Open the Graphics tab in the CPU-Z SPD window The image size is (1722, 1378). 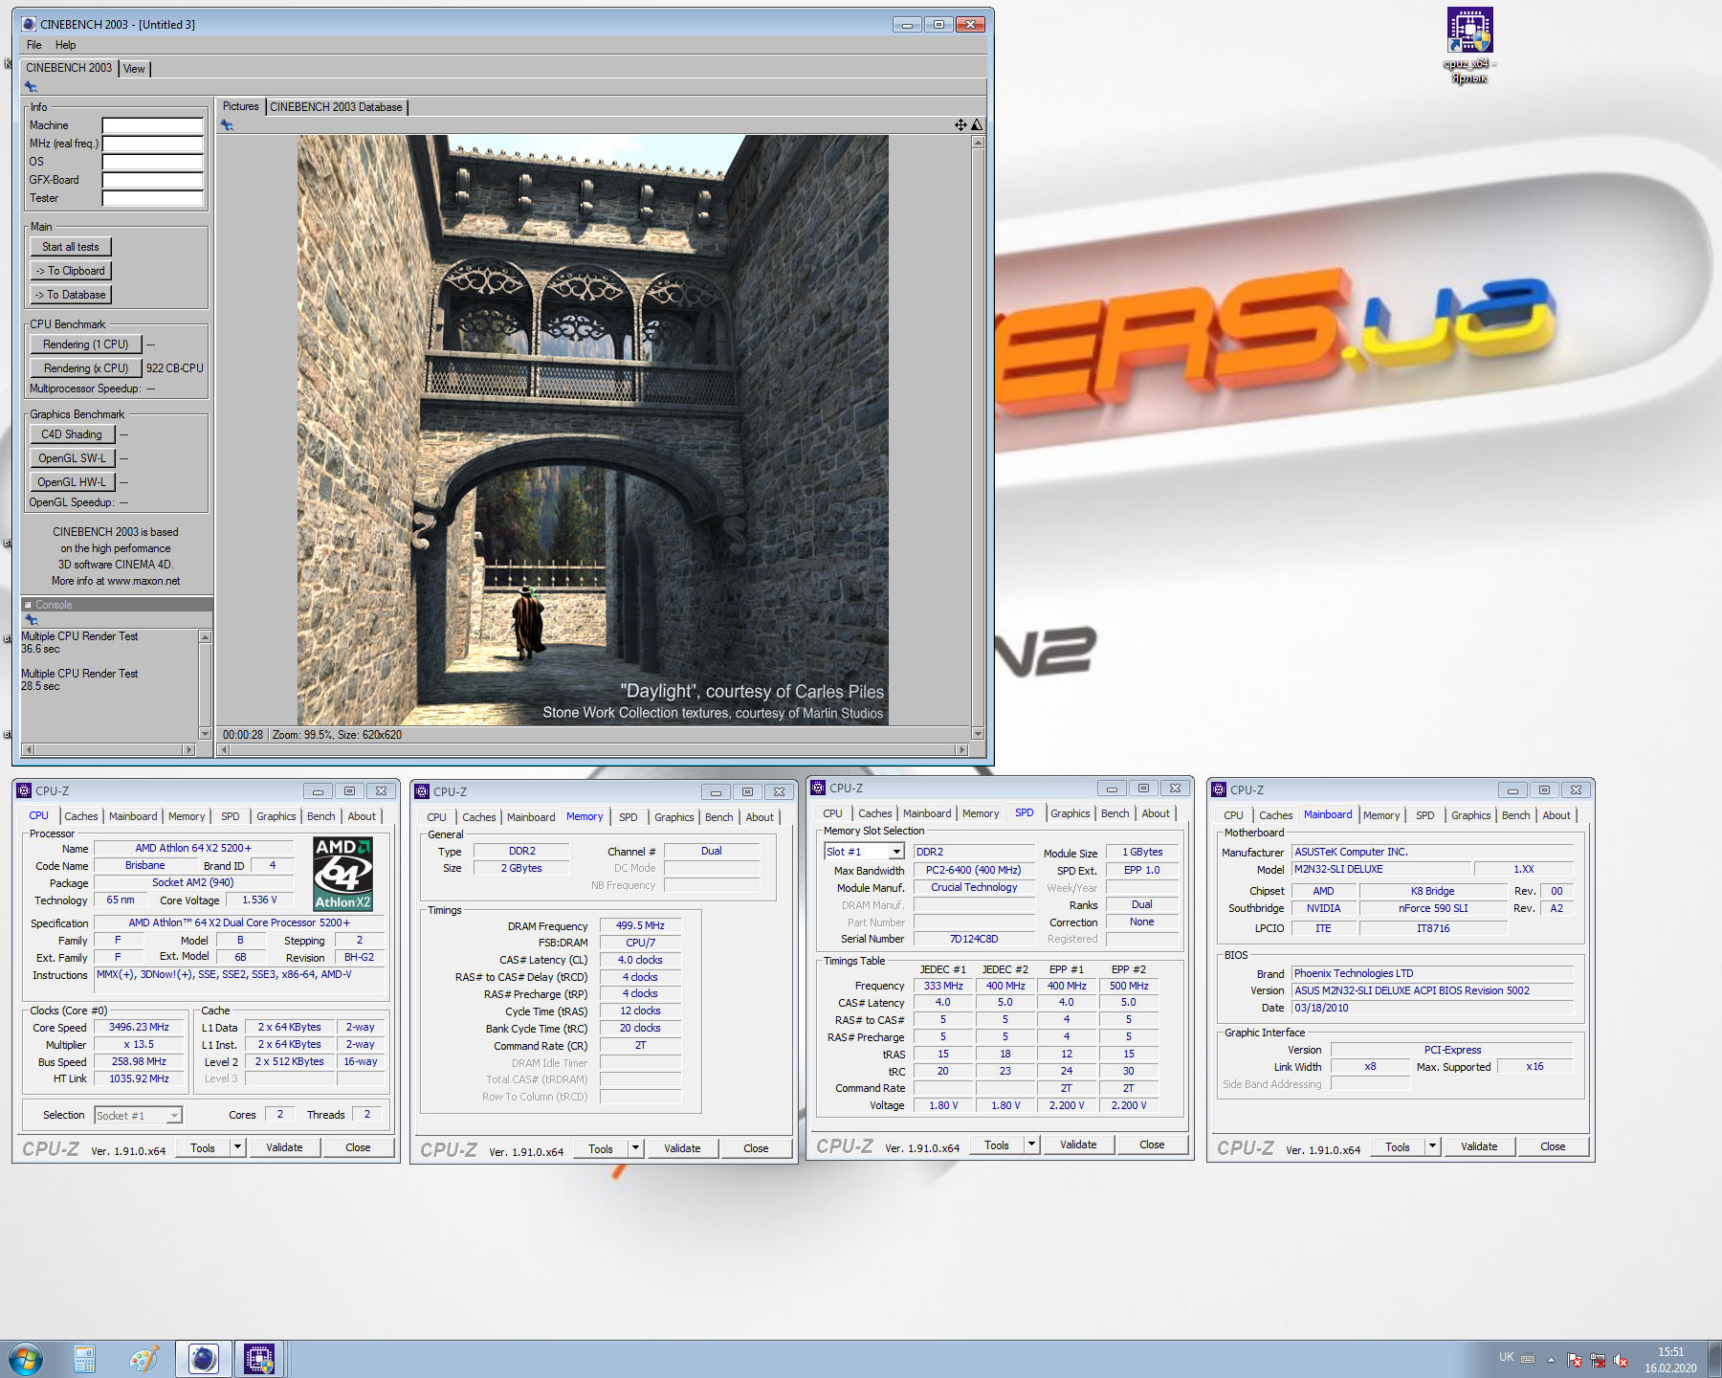coord(1070,813)
